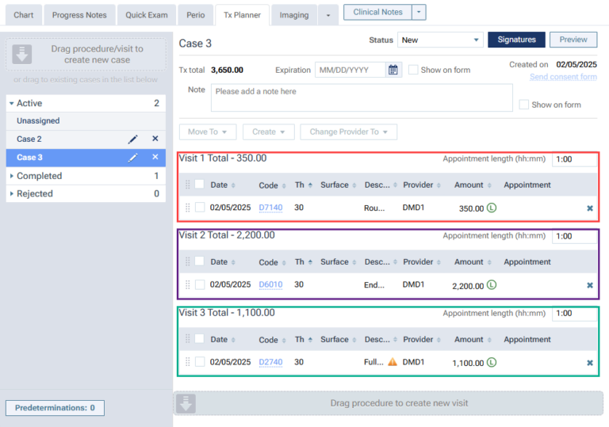Remove the D6010 procedure with its X icon
This screenshot has width=609, height=427.
589,284
